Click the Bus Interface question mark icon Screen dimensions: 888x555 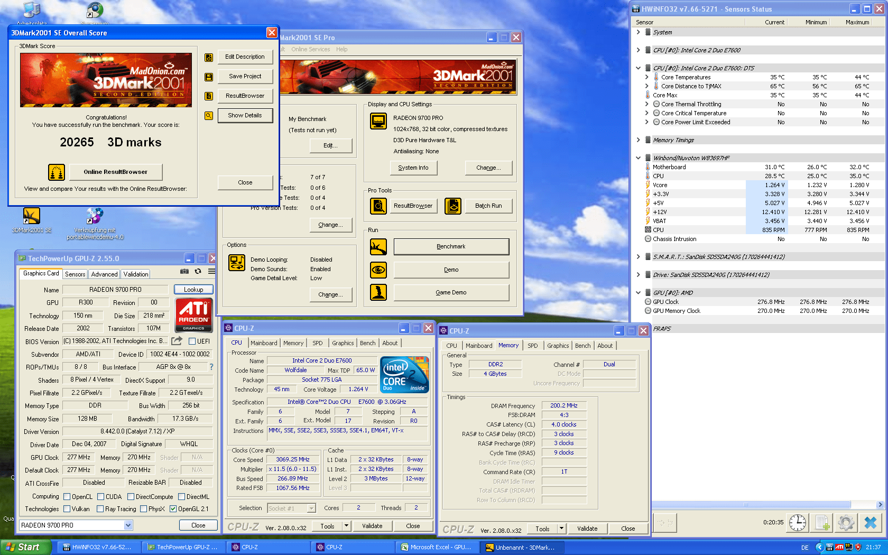tap(211, 367)
